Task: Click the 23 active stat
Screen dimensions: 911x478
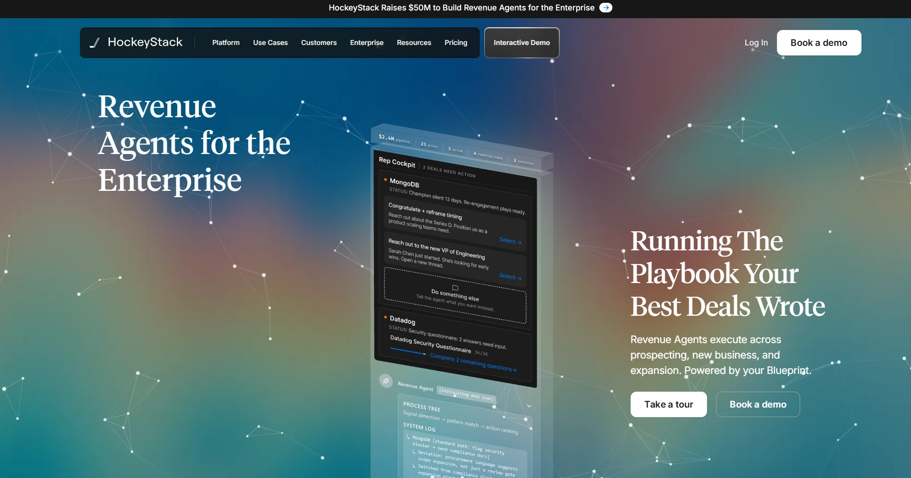Action: click(x=429, y=145)
